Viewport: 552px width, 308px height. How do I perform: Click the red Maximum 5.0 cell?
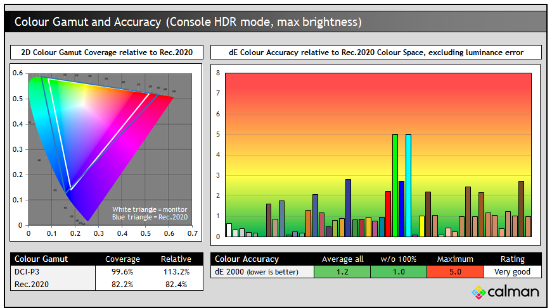point(454,271)
